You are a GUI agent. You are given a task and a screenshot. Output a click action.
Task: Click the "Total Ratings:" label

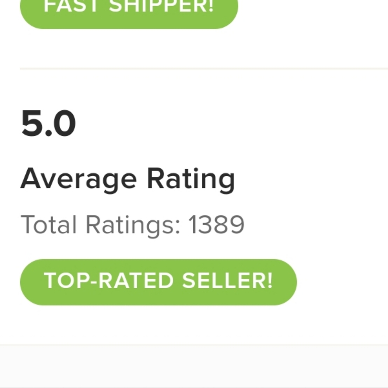pos(100,225)
